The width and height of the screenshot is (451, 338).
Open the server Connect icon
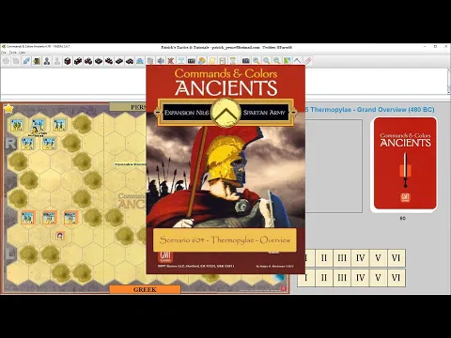pyautogui.click(x=25, y=61)
